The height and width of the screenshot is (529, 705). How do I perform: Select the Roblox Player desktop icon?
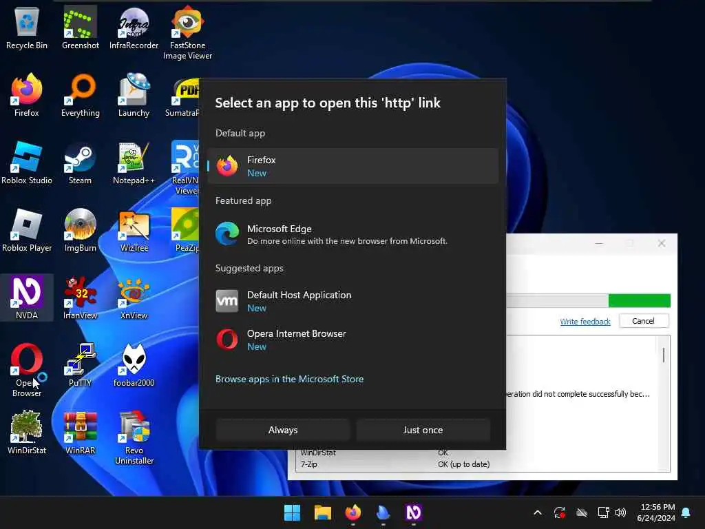(27, 230)
